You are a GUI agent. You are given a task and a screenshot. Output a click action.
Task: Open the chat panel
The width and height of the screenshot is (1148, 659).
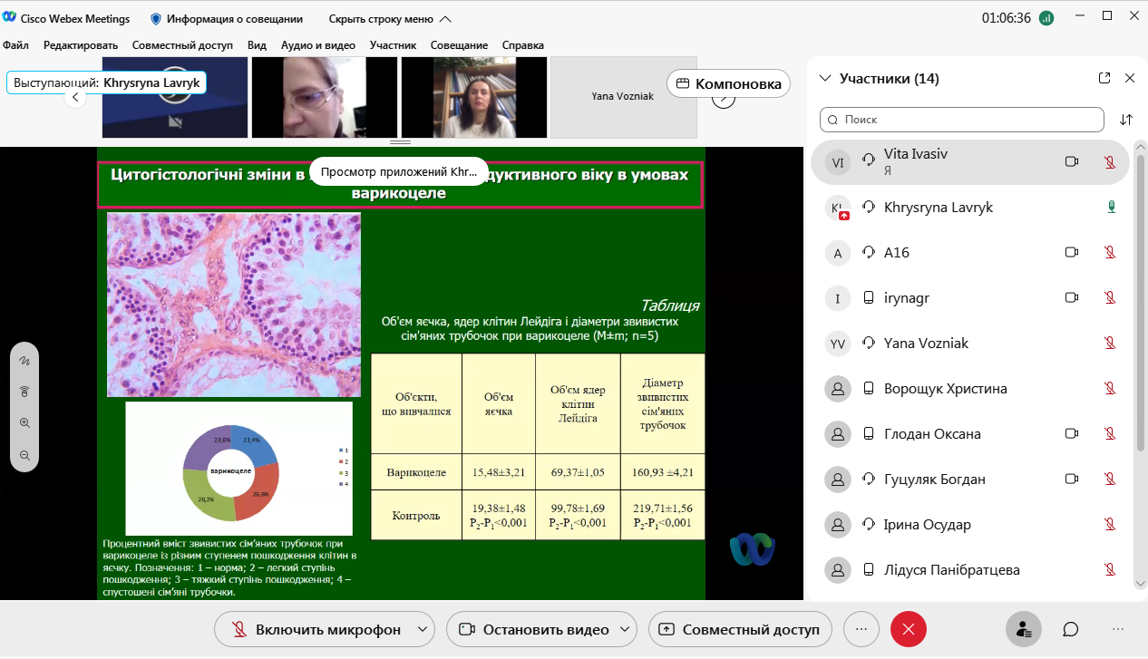1070,629
